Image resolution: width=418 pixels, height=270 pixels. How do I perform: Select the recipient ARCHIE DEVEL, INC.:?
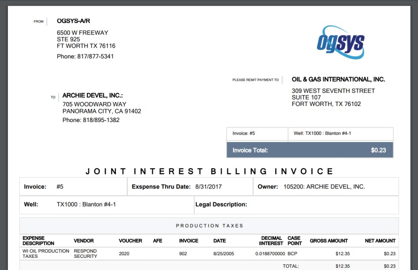tap(92, 95)
